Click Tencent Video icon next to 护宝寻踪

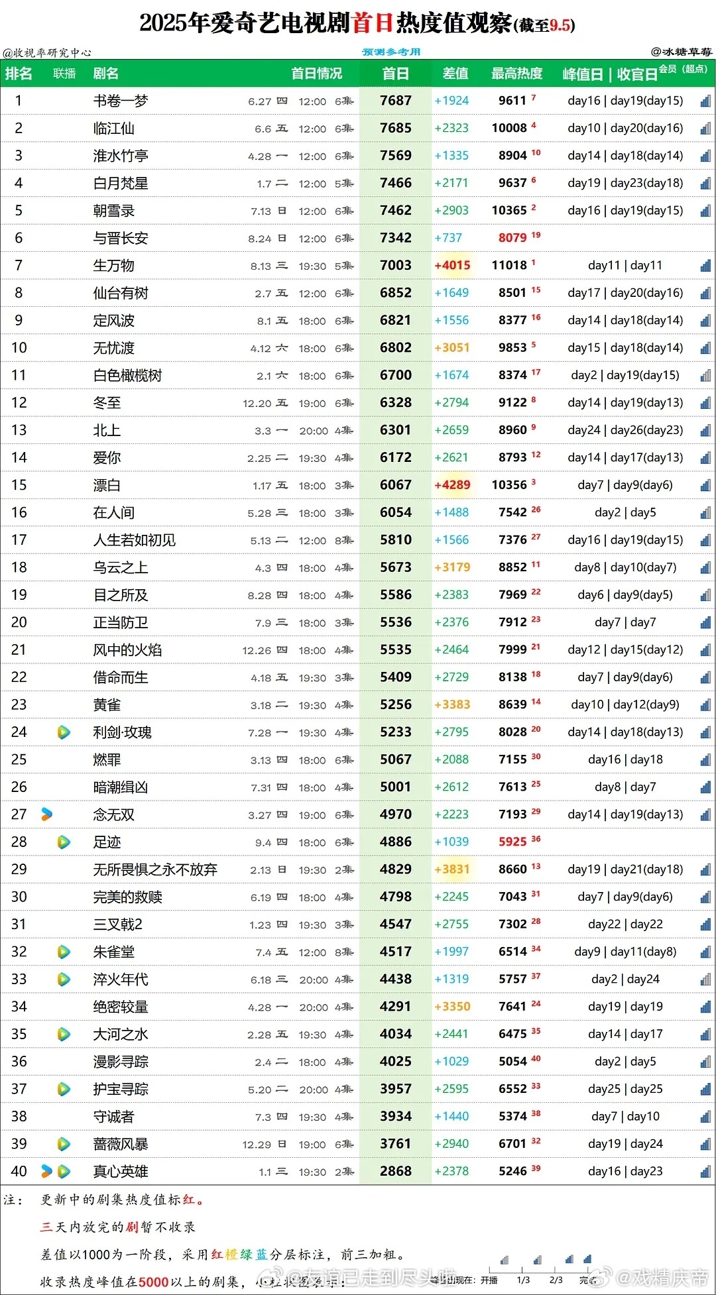(x=64, y=1089)
